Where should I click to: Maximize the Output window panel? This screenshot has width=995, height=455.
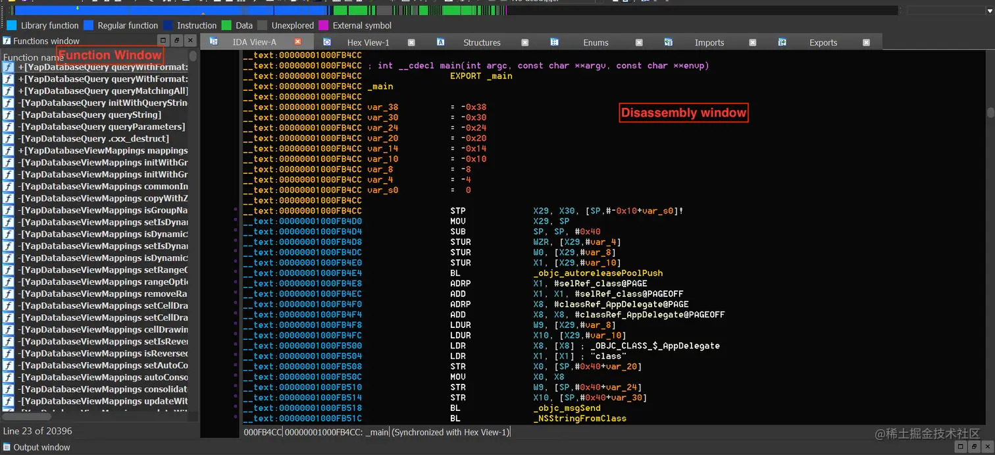pos(961,447)
